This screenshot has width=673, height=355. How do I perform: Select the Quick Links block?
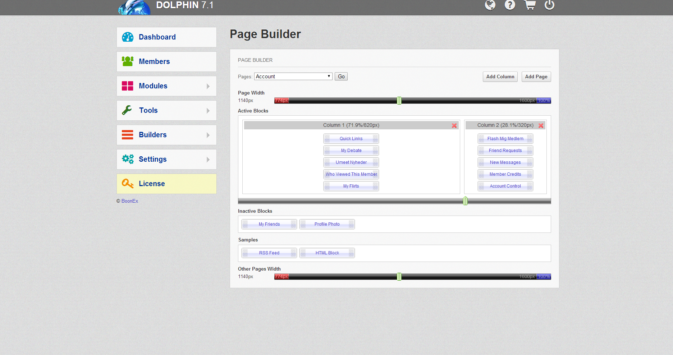tap(351, 139)
